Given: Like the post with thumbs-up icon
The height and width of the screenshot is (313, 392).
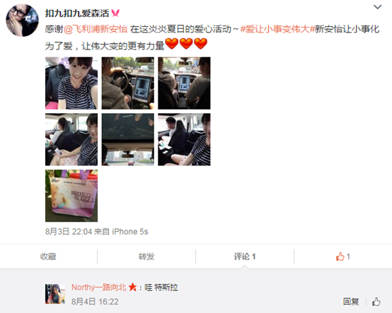Looking at the screenshot, I should [342, 256].
